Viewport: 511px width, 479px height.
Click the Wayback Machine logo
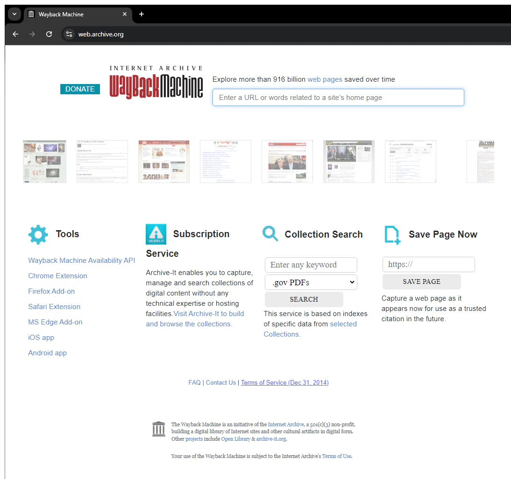coord(156,82)
